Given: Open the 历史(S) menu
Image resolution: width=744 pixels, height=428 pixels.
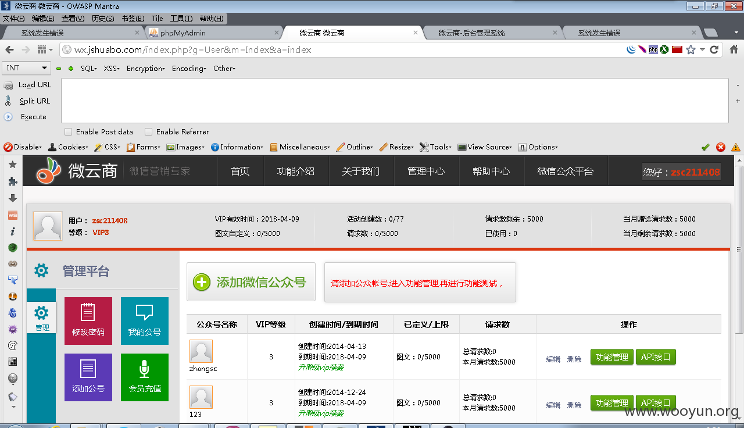Looking at the screenshot, I should 102,19.
